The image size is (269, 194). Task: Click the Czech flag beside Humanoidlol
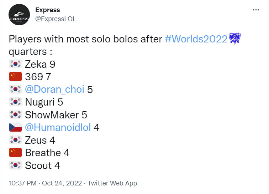coord(16,127)
